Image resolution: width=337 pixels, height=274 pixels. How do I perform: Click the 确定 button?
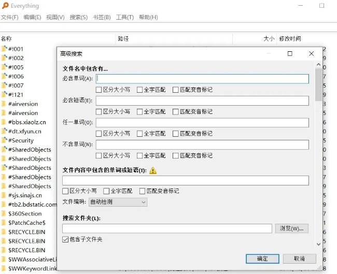click(262, 258)
